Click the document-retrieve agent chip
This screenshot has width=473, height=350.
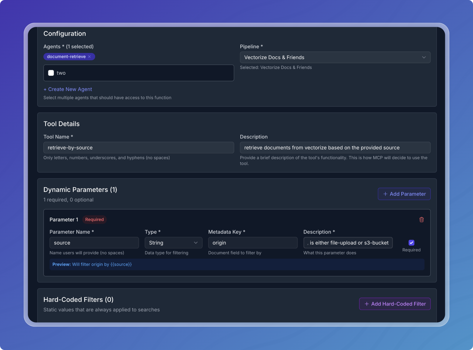(x=69, y=57)
